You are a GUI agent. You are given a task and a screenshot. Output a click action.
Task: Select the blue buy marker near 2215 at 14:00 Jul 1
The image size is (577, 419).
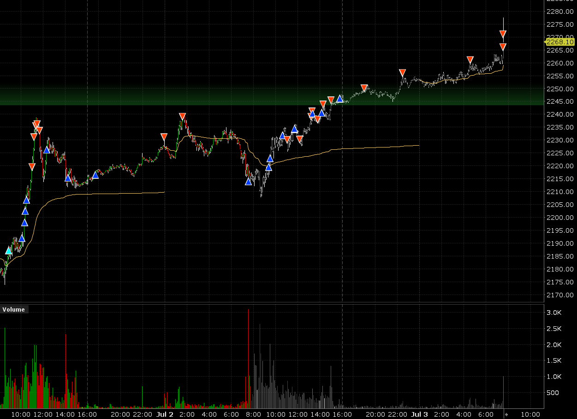point(68,178)
